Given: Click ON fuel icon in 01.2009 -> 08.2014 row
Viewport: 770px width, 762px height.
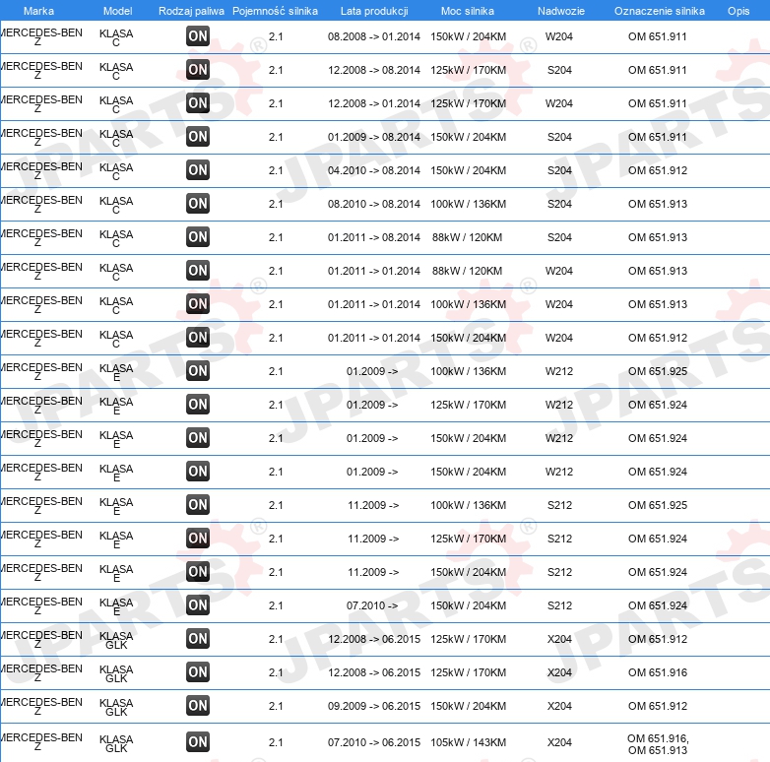Looking at the screenshot, I should [198, 137].
